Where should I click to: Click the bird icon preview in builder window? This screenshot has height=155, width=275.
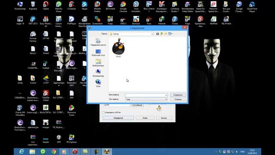pyautogui.click(x=159, y=108)
